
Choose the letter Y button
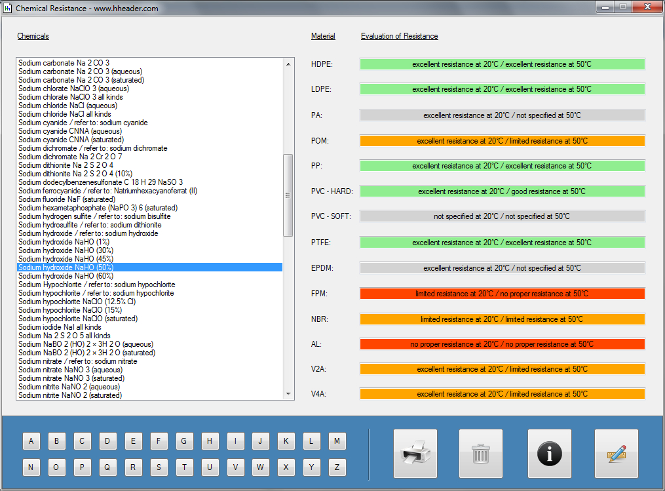pos(311,467)
